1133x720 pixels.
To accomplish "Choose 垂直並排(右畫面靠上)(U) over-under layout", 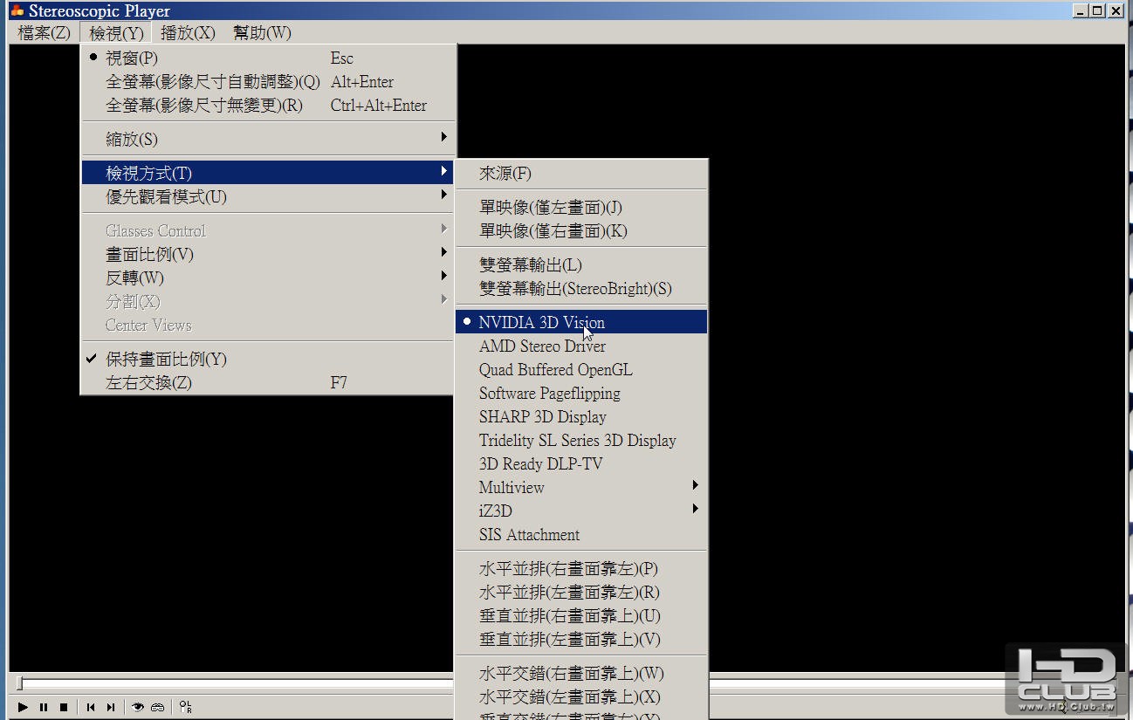I will (x=581, y=615).
